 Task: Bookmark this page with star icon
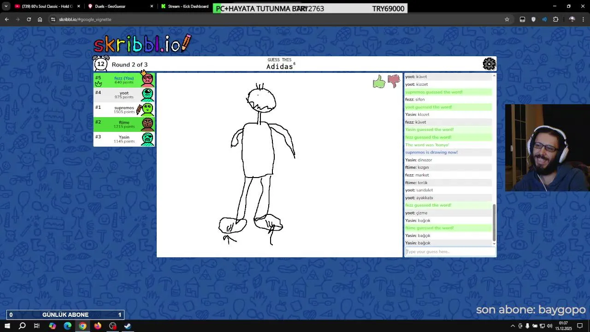pos(507,19)
